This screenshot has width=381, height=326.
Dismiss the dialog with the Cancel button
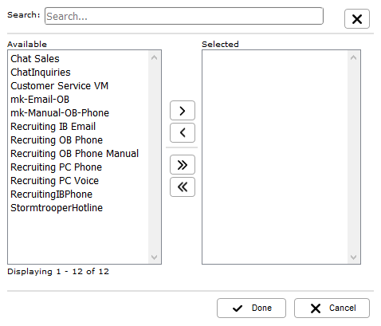332,308
